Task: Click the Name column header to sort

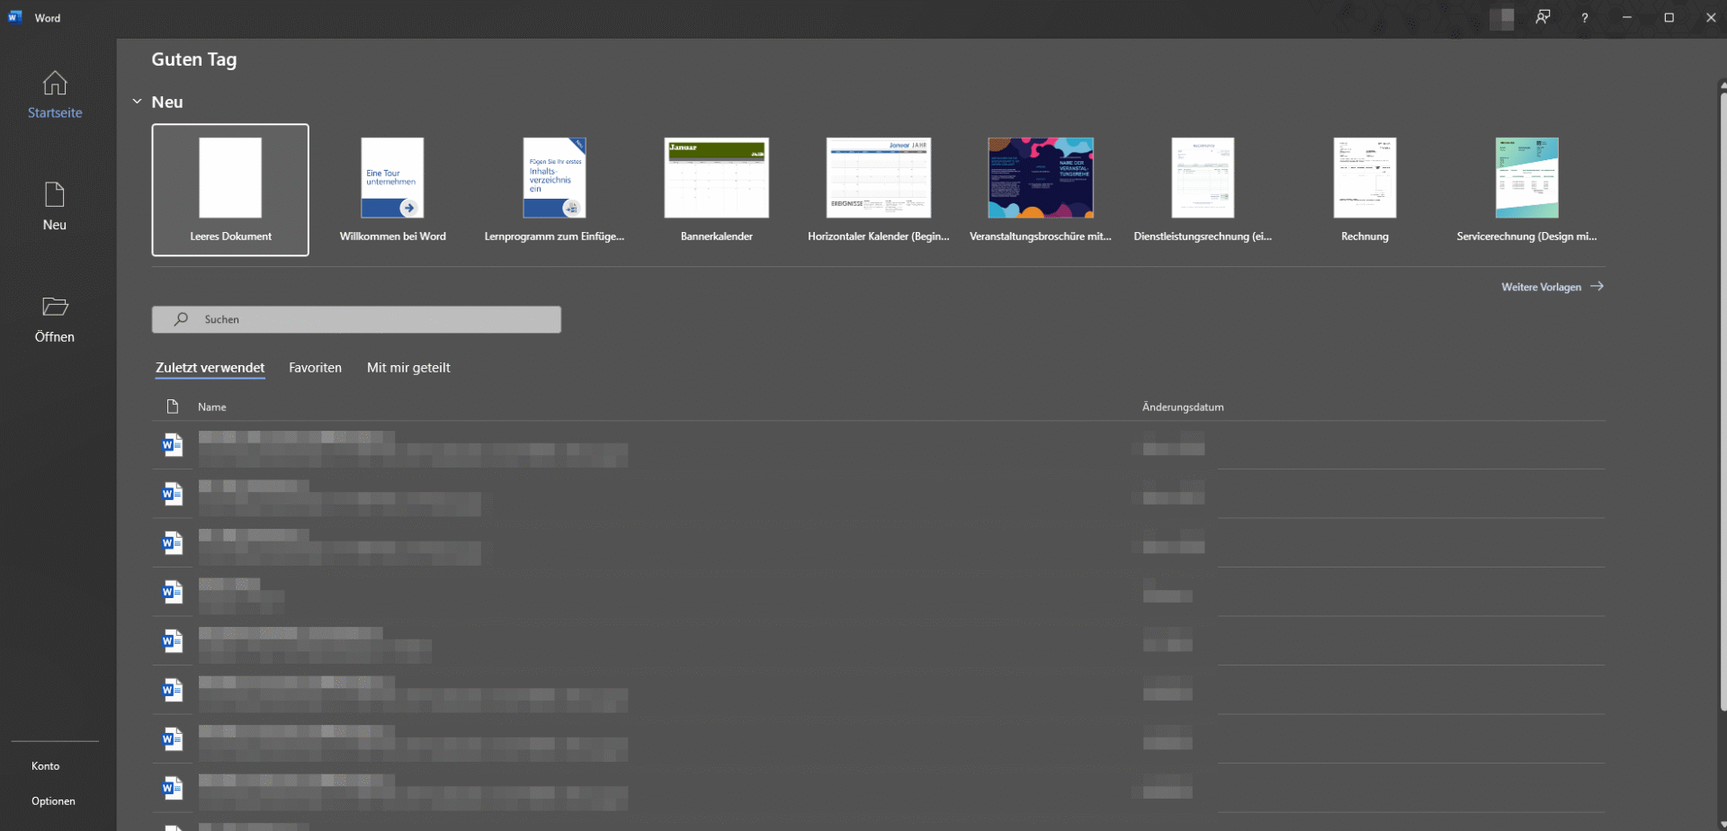Action: (x=210, y=407)
